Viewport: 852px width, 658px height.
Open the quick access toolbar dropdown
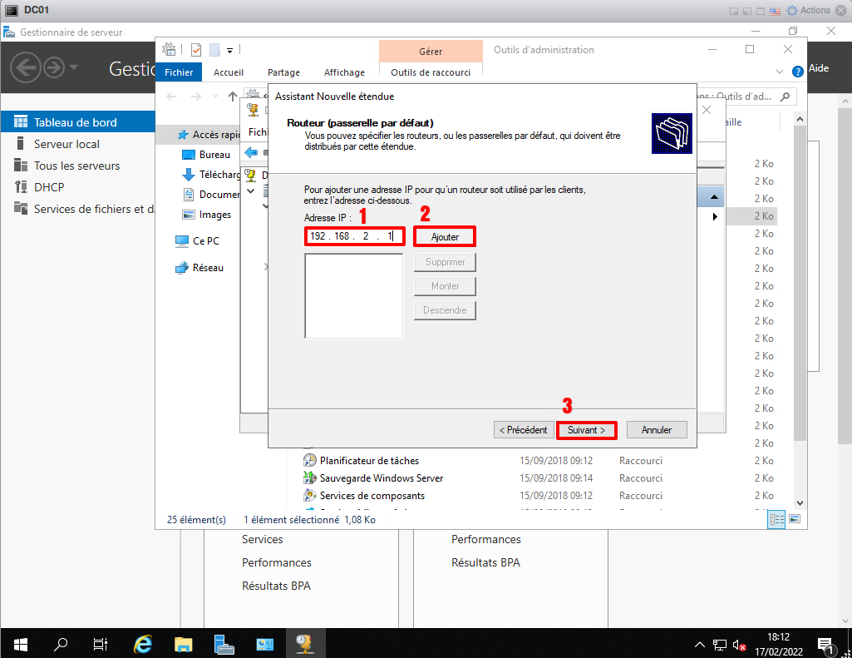click(229, 50)
